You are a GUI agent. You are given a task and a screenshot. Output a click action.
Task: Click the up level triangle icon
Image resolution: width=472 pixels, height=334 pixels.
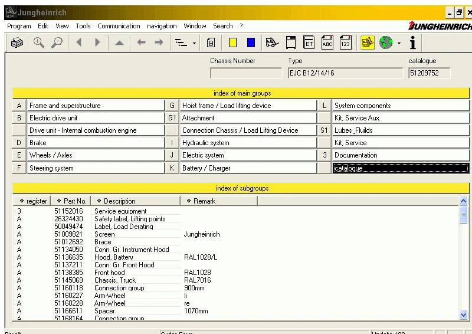pos(120,42)
